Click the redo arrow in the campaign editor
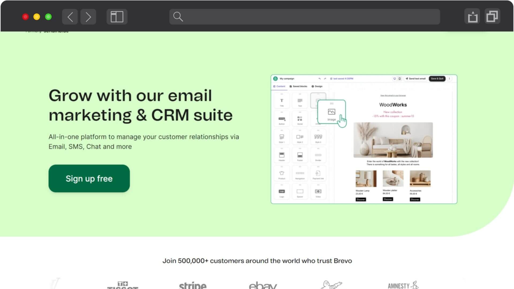This screenshot has height=289, width=514. [325, 79]
